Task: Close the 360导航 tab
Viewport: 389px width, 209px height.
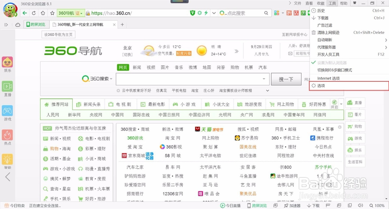Action: [x=114, y=25]
